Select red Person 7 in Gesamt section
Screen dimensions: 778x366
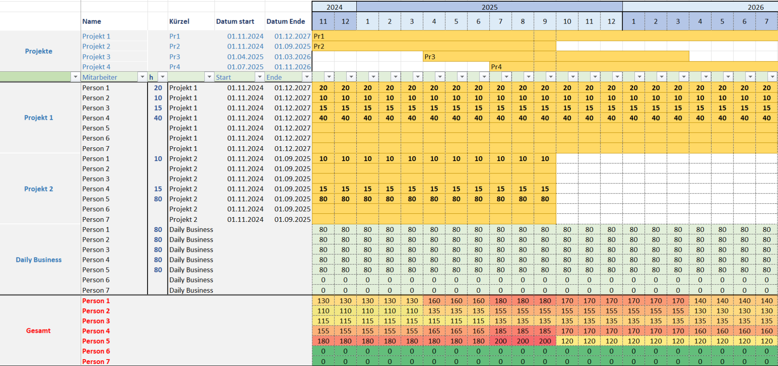pos(96,362)
